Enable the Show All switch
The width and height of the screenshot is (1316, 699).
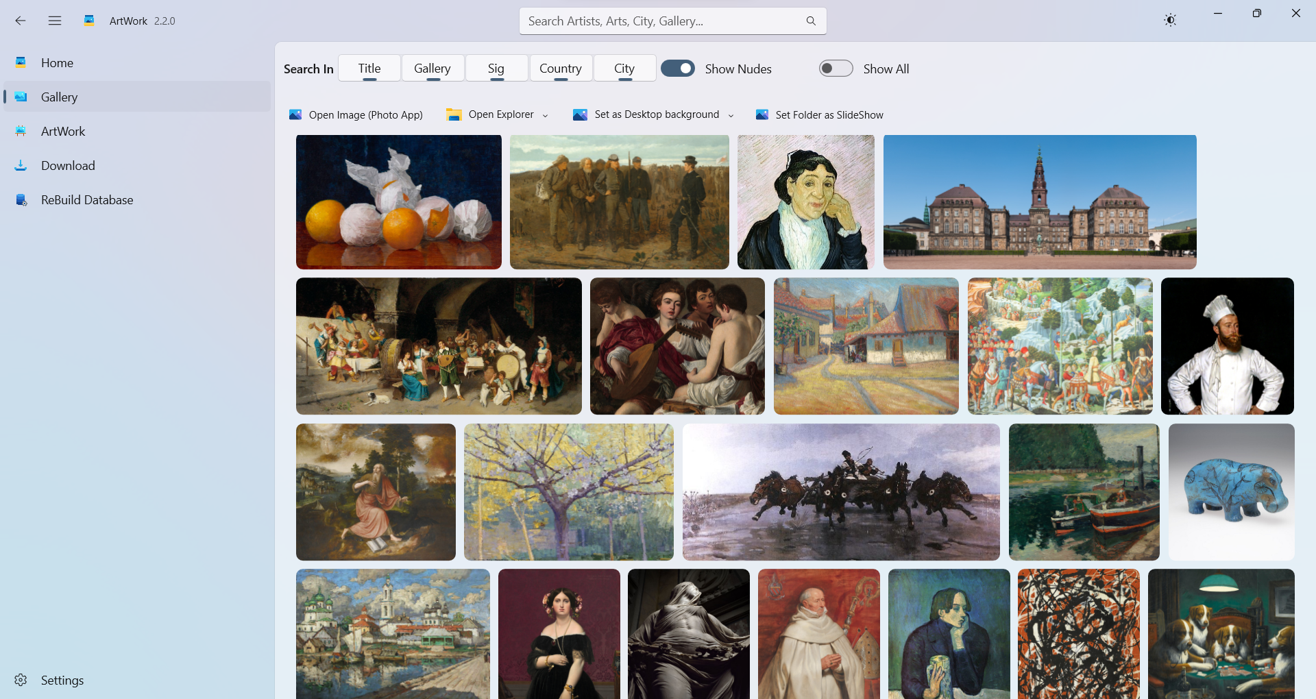tap(836, 69)
